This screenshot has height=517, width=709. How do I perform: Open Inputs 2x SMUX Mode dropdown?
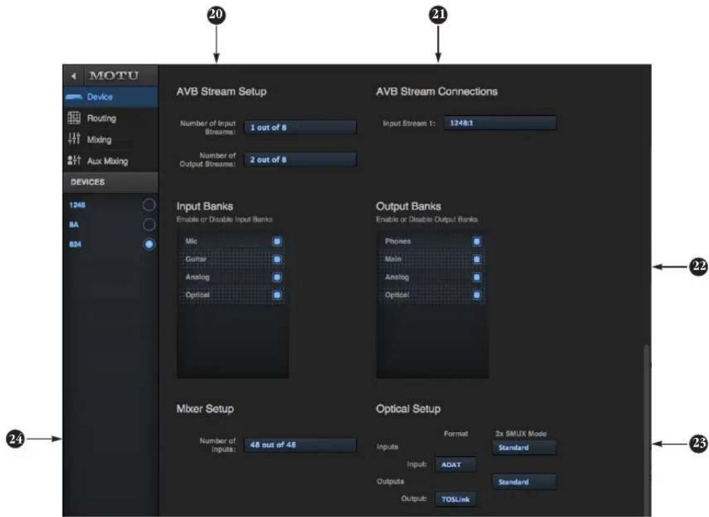point(524,448)
